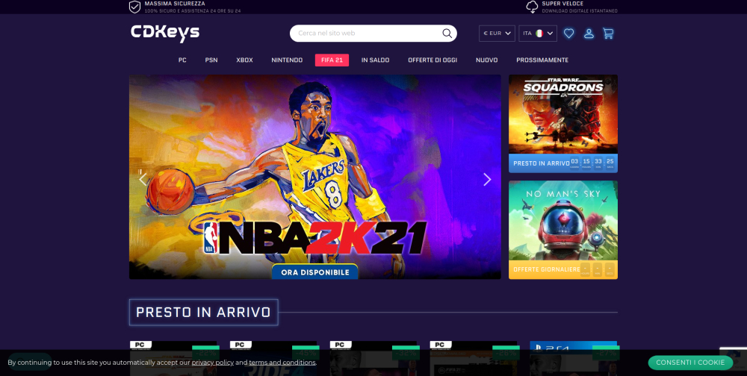
Task: Open the NUOVO section
Action: point(487,60)
